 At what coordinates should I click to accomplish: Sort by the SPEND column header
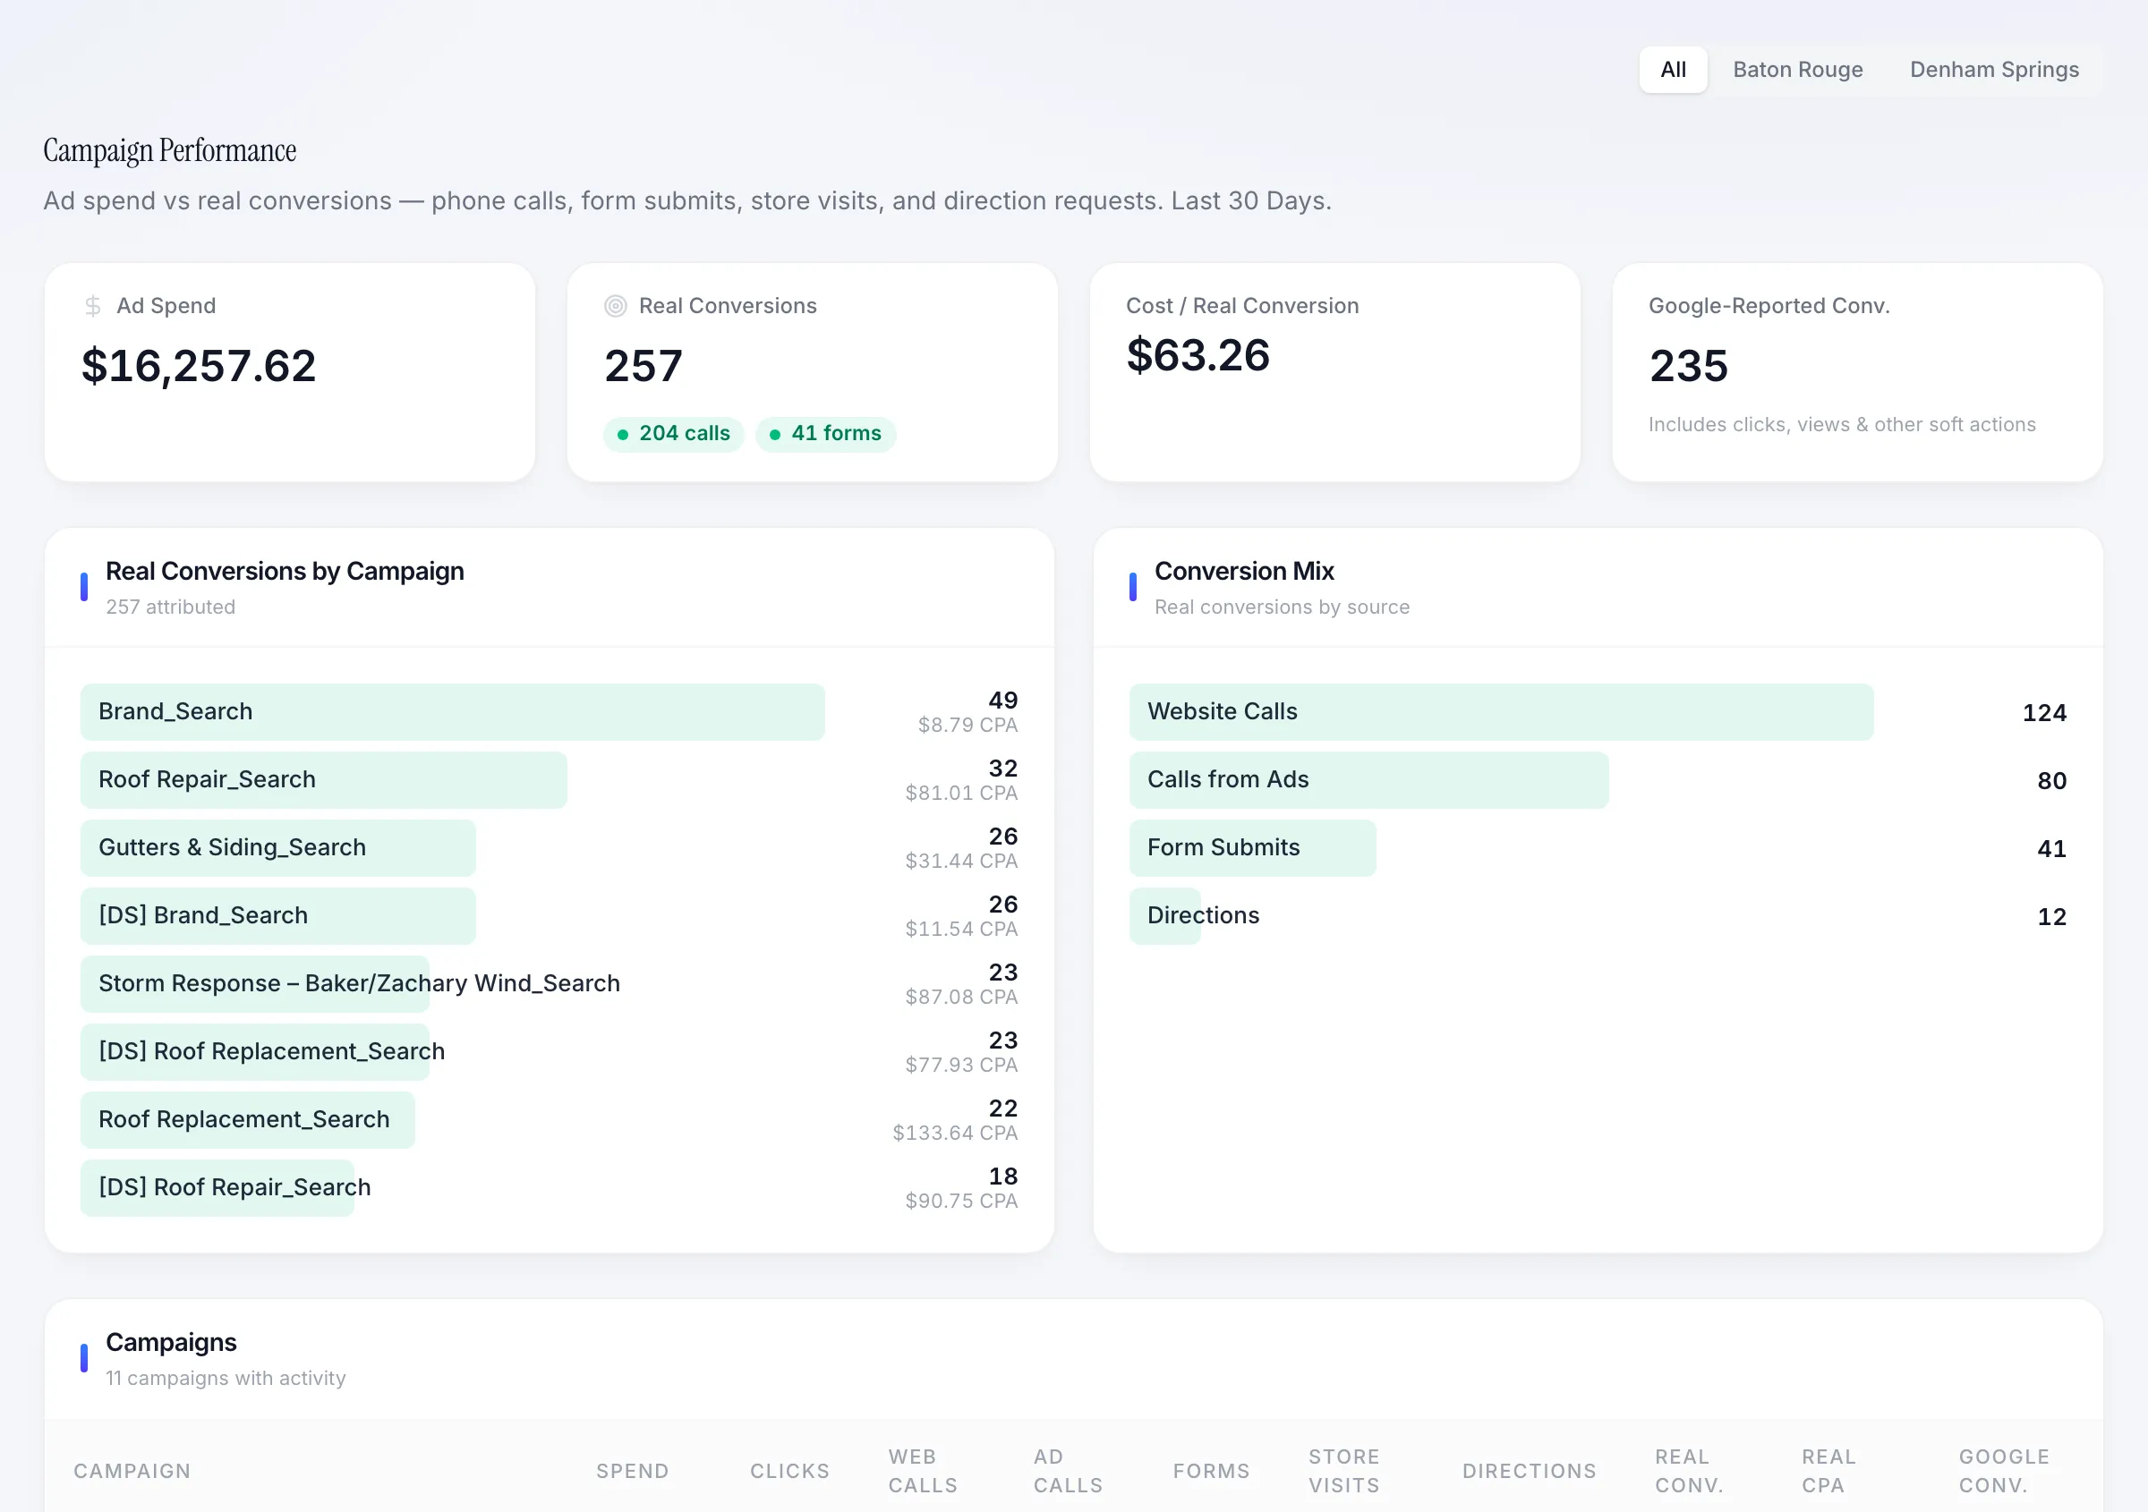click(633, 1472)
